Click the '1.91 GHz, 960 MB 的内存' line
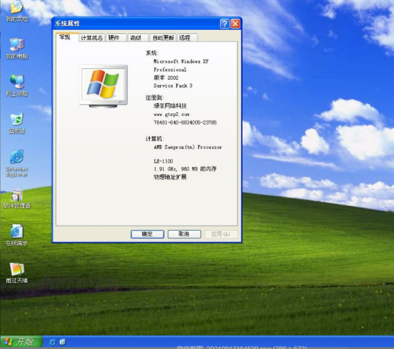The width and height of the screenshot is (394, 349). pos(185,169)
